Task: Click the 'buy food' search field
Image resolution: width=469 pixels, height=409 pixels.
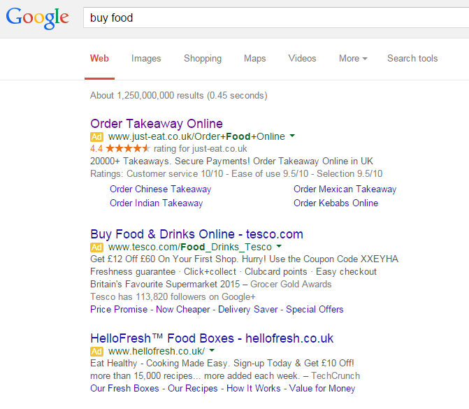Action: [x=276, y=17]
